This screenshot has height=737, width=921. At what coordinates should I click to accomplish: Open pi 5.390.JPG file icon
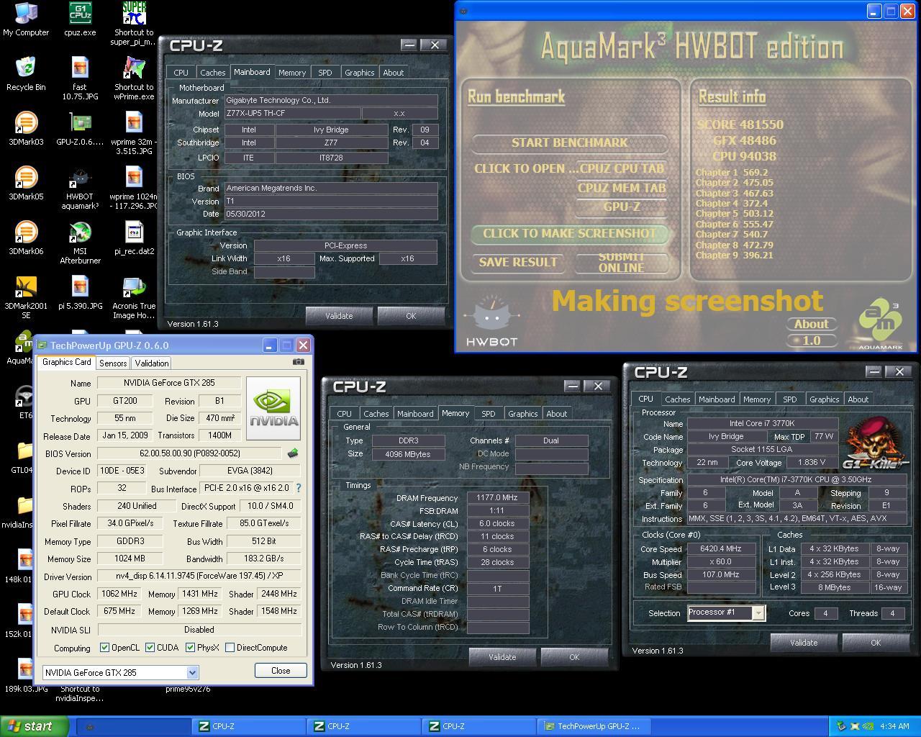(80, 293)
